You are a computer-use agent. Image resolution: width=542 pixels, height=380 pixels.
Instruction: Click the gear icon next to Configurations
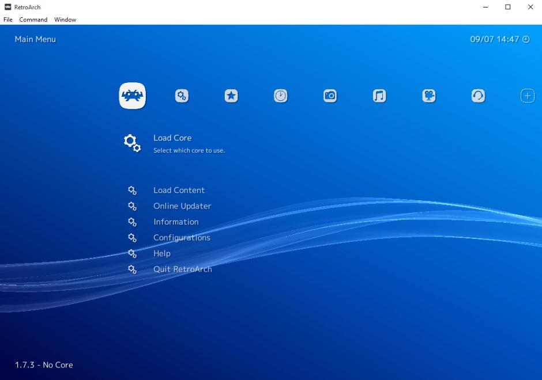[x=133, y=238]
